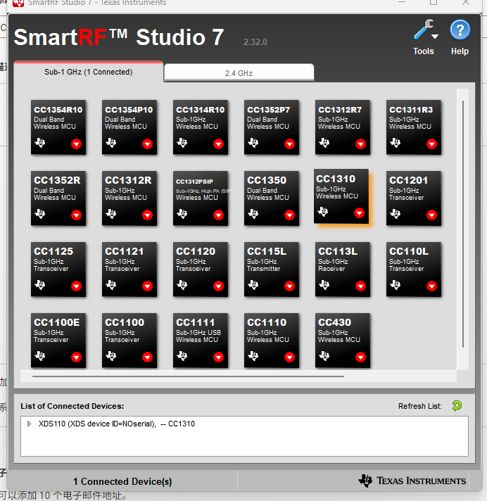Image resolution: width=487 pixels, height=501 pixels.
Task: Select the CC1314R10 device tile
Action: 201,127
